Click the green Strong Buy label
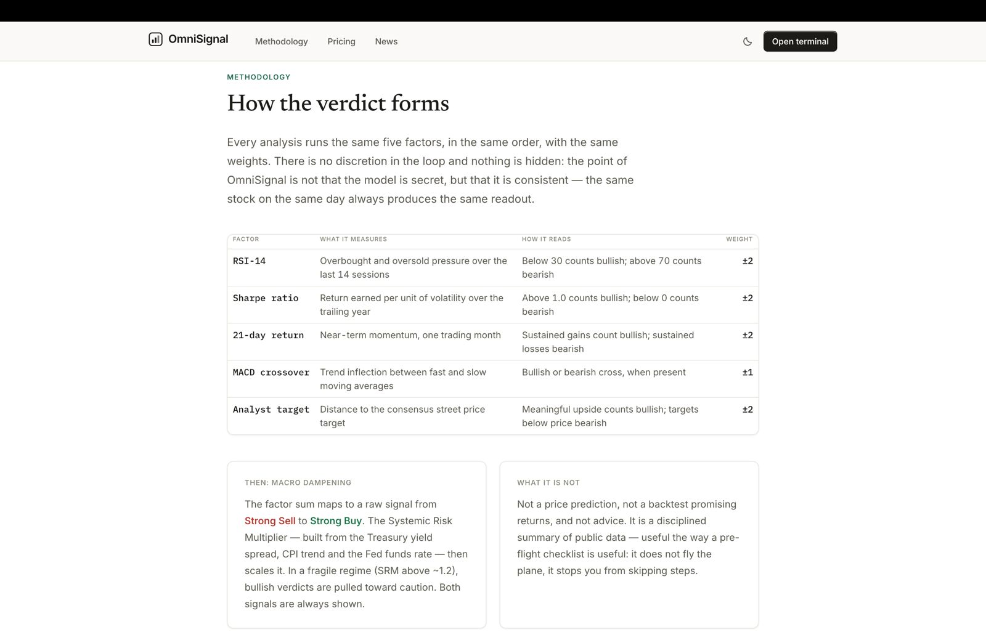This screenshot has width=986, height=640. (x=336, y=521)
